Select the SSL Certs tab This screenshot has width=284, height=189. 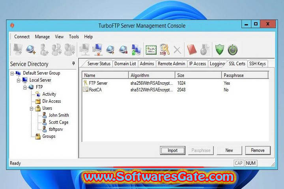pos(237,64)
